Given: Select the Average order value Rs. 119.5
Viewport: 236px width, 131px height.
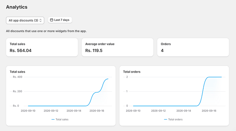Looking at the screenshot, I should 94,51.
